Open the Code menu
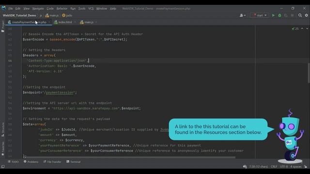Screen dimensions: 310x174 click(50, 9)
